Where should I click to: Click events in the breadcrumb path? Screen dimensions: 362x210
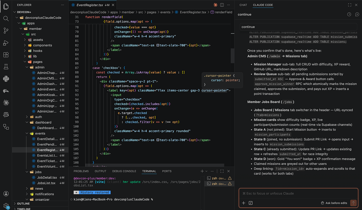[165, 12]
